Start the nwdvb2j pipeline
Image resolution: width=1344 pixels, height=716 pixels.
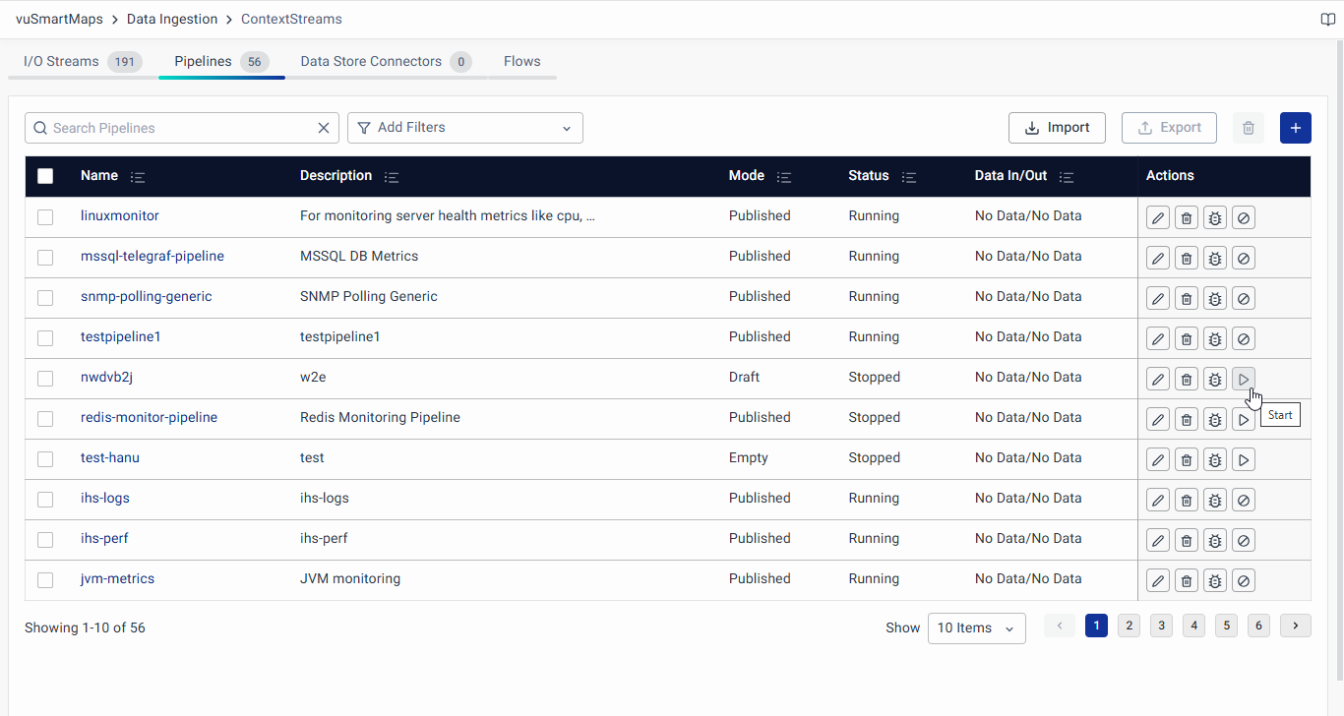click(1244, 380)
